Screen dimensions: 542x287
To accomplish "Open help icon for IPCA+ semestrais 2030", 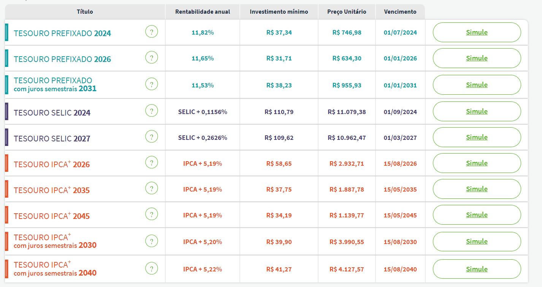I will pos(151,241).
